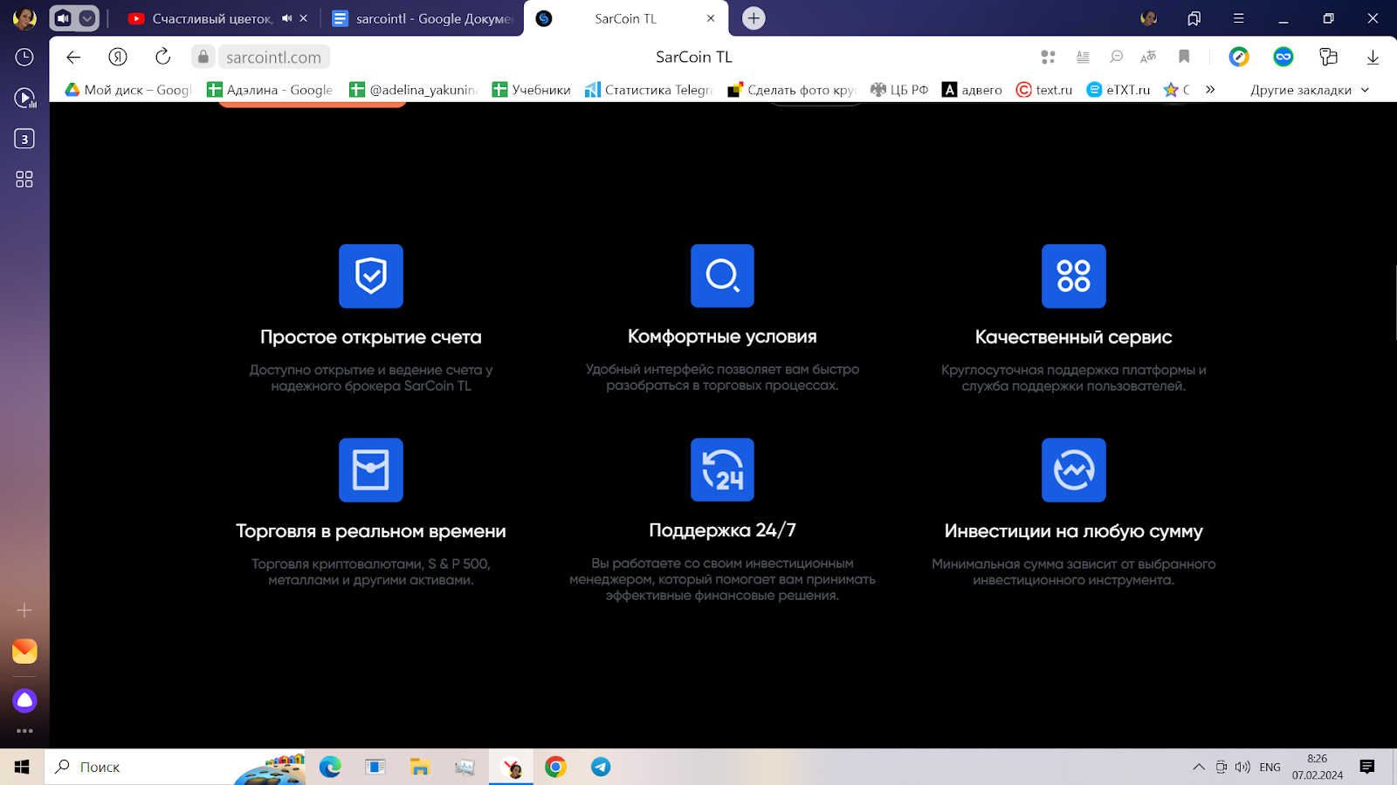
Task: Open the extensions icon in address bar
Action: 1049,57
